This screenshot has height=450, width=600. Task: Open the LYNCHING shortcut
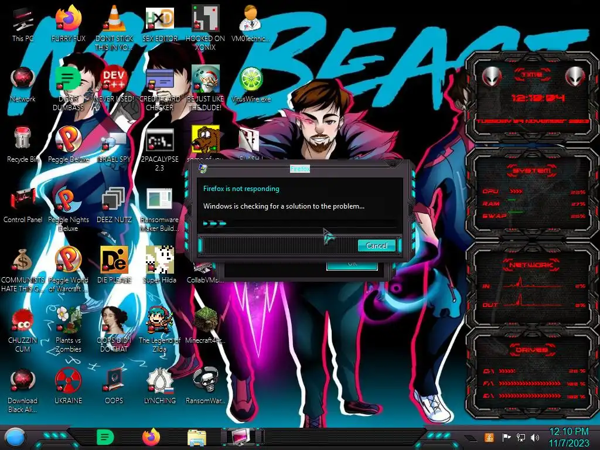click(159, 386)
